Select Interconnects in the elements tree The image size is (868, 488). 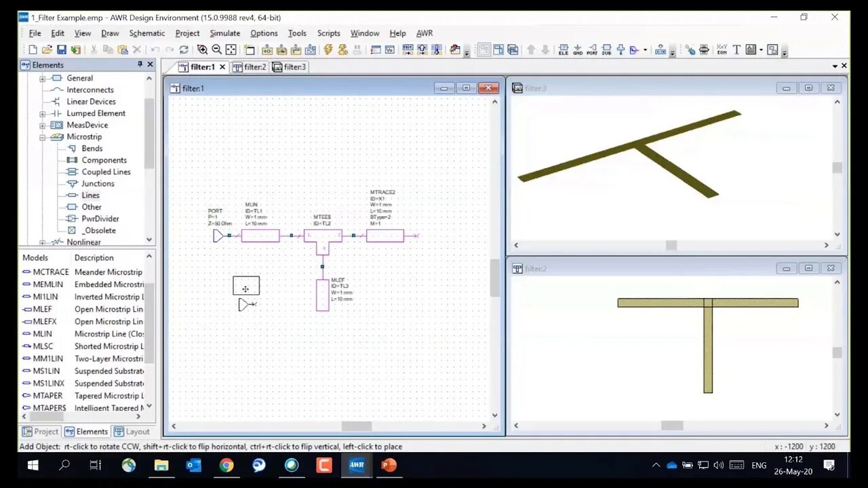90,89
